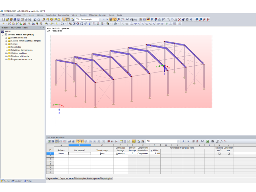Open the Imperfeições table tab
This screenshot has width=256, height=192.
coord(106,179)
